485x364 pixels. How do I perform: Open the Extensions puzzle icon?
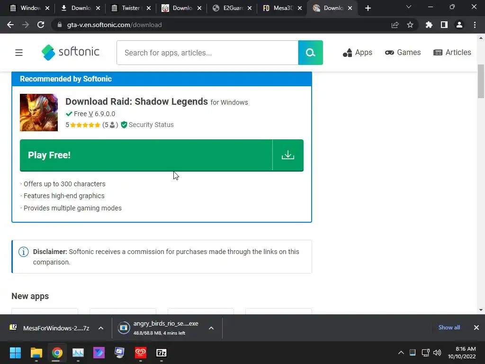[x=429, y=25]
